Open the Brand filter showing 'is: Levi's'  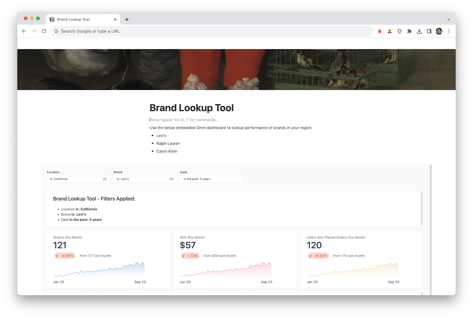pyautogui.click(x=145, y=179)
